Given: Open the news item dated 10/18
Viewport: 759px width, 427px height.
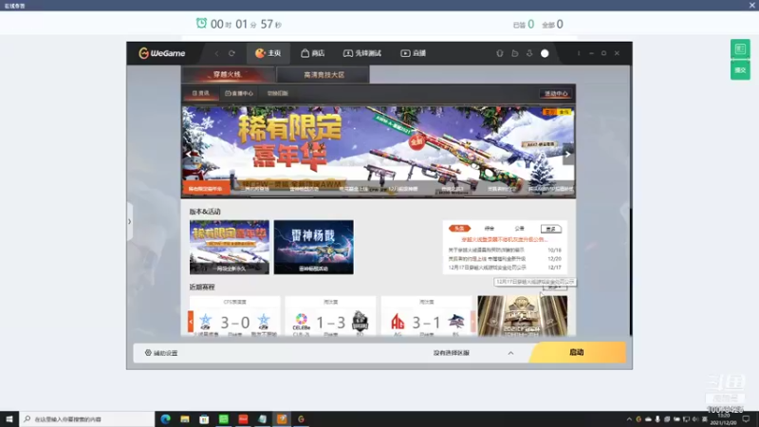Looking at the screenshot, I should pyautogui.click(x=505, y=251).
